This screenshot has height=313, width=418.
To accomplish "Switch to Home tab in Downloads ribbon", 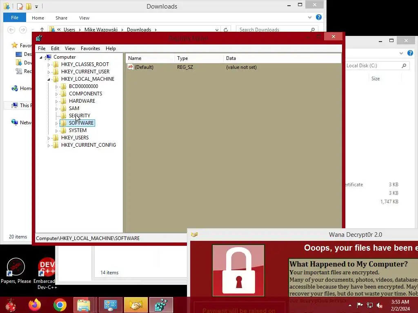I will [x=38, y=18].
